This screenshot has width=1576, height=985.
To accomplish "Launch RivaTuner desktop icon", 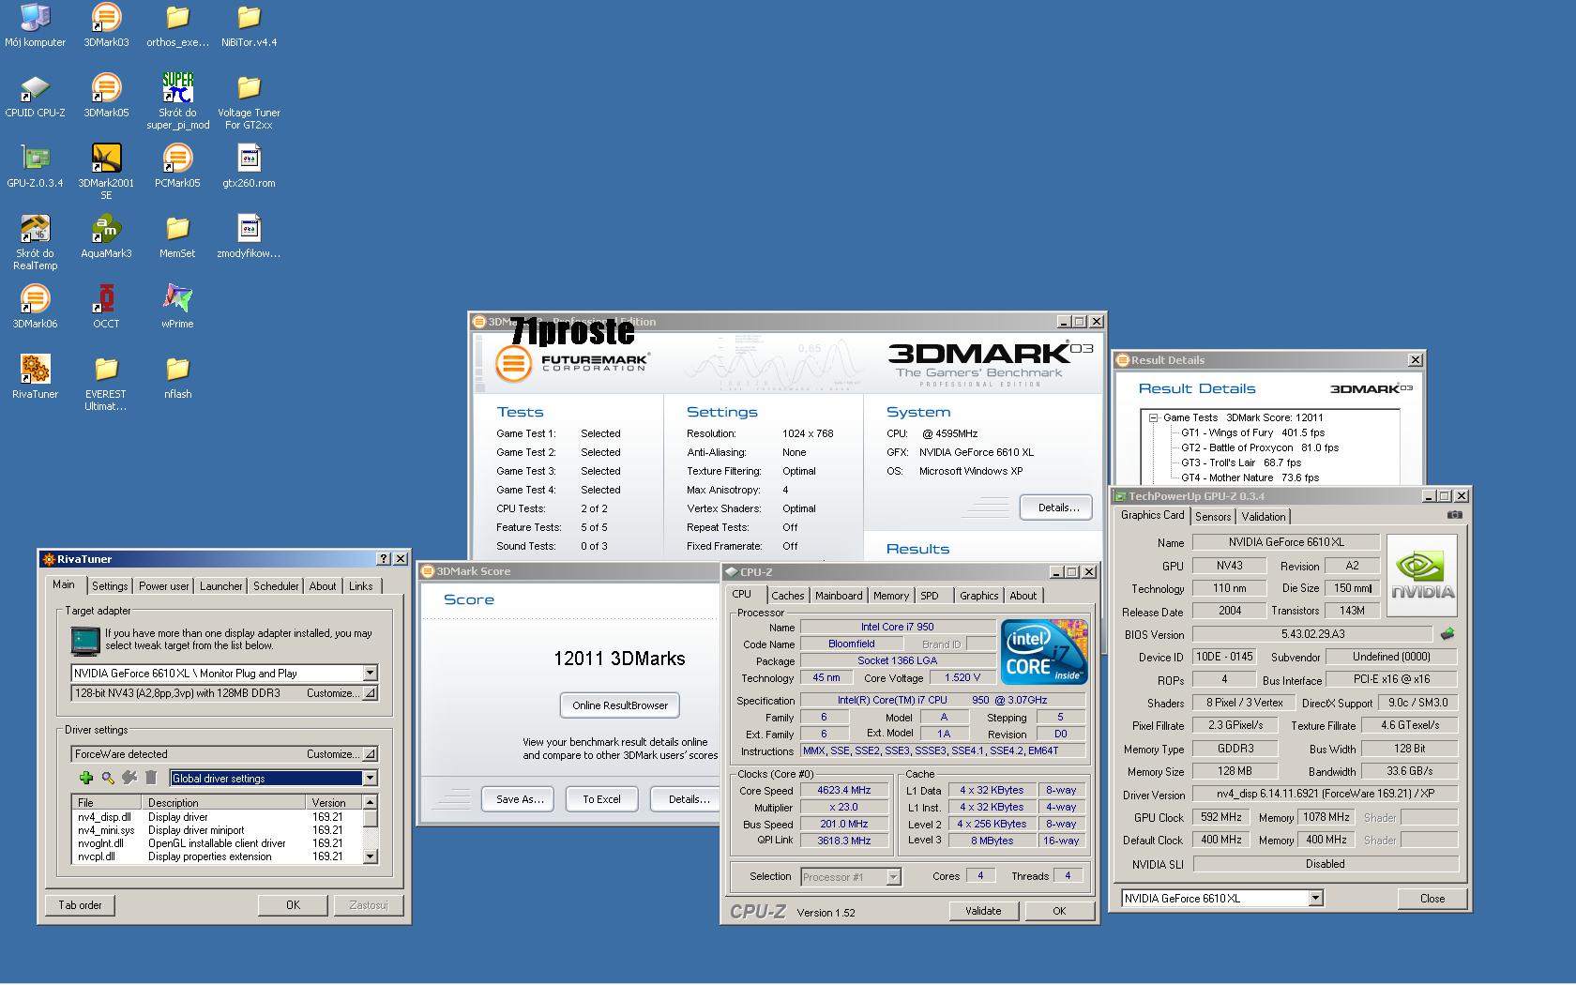I will tap(35, 377).
